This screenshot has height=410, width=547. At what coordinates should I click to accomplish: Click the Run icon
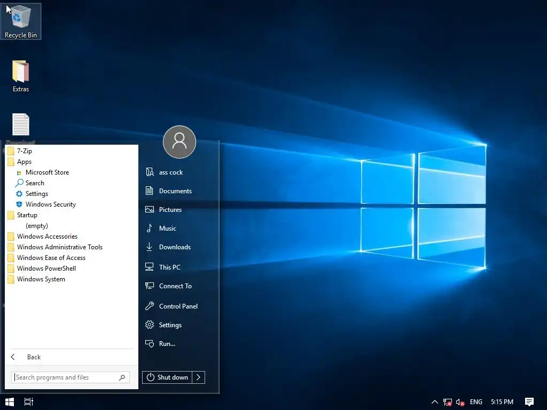150,344
